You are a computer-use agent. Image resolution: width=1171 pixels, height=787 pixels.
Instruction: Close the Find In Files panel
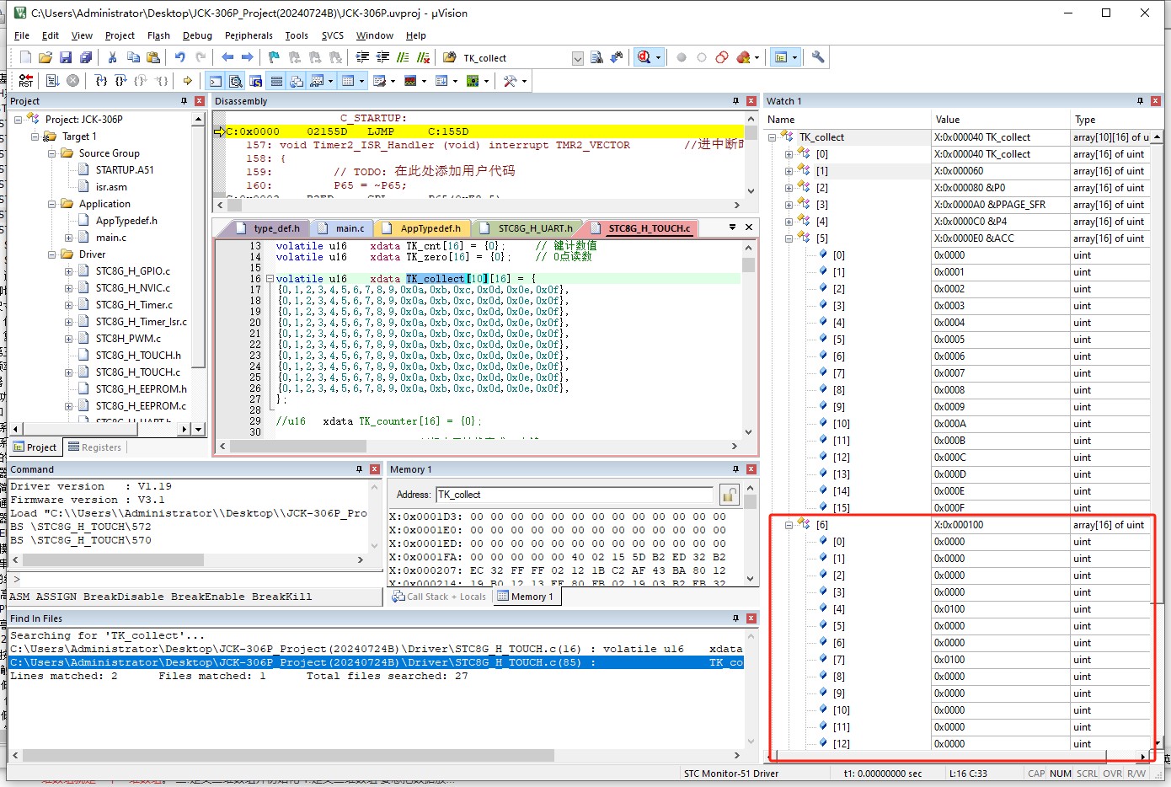751,618
